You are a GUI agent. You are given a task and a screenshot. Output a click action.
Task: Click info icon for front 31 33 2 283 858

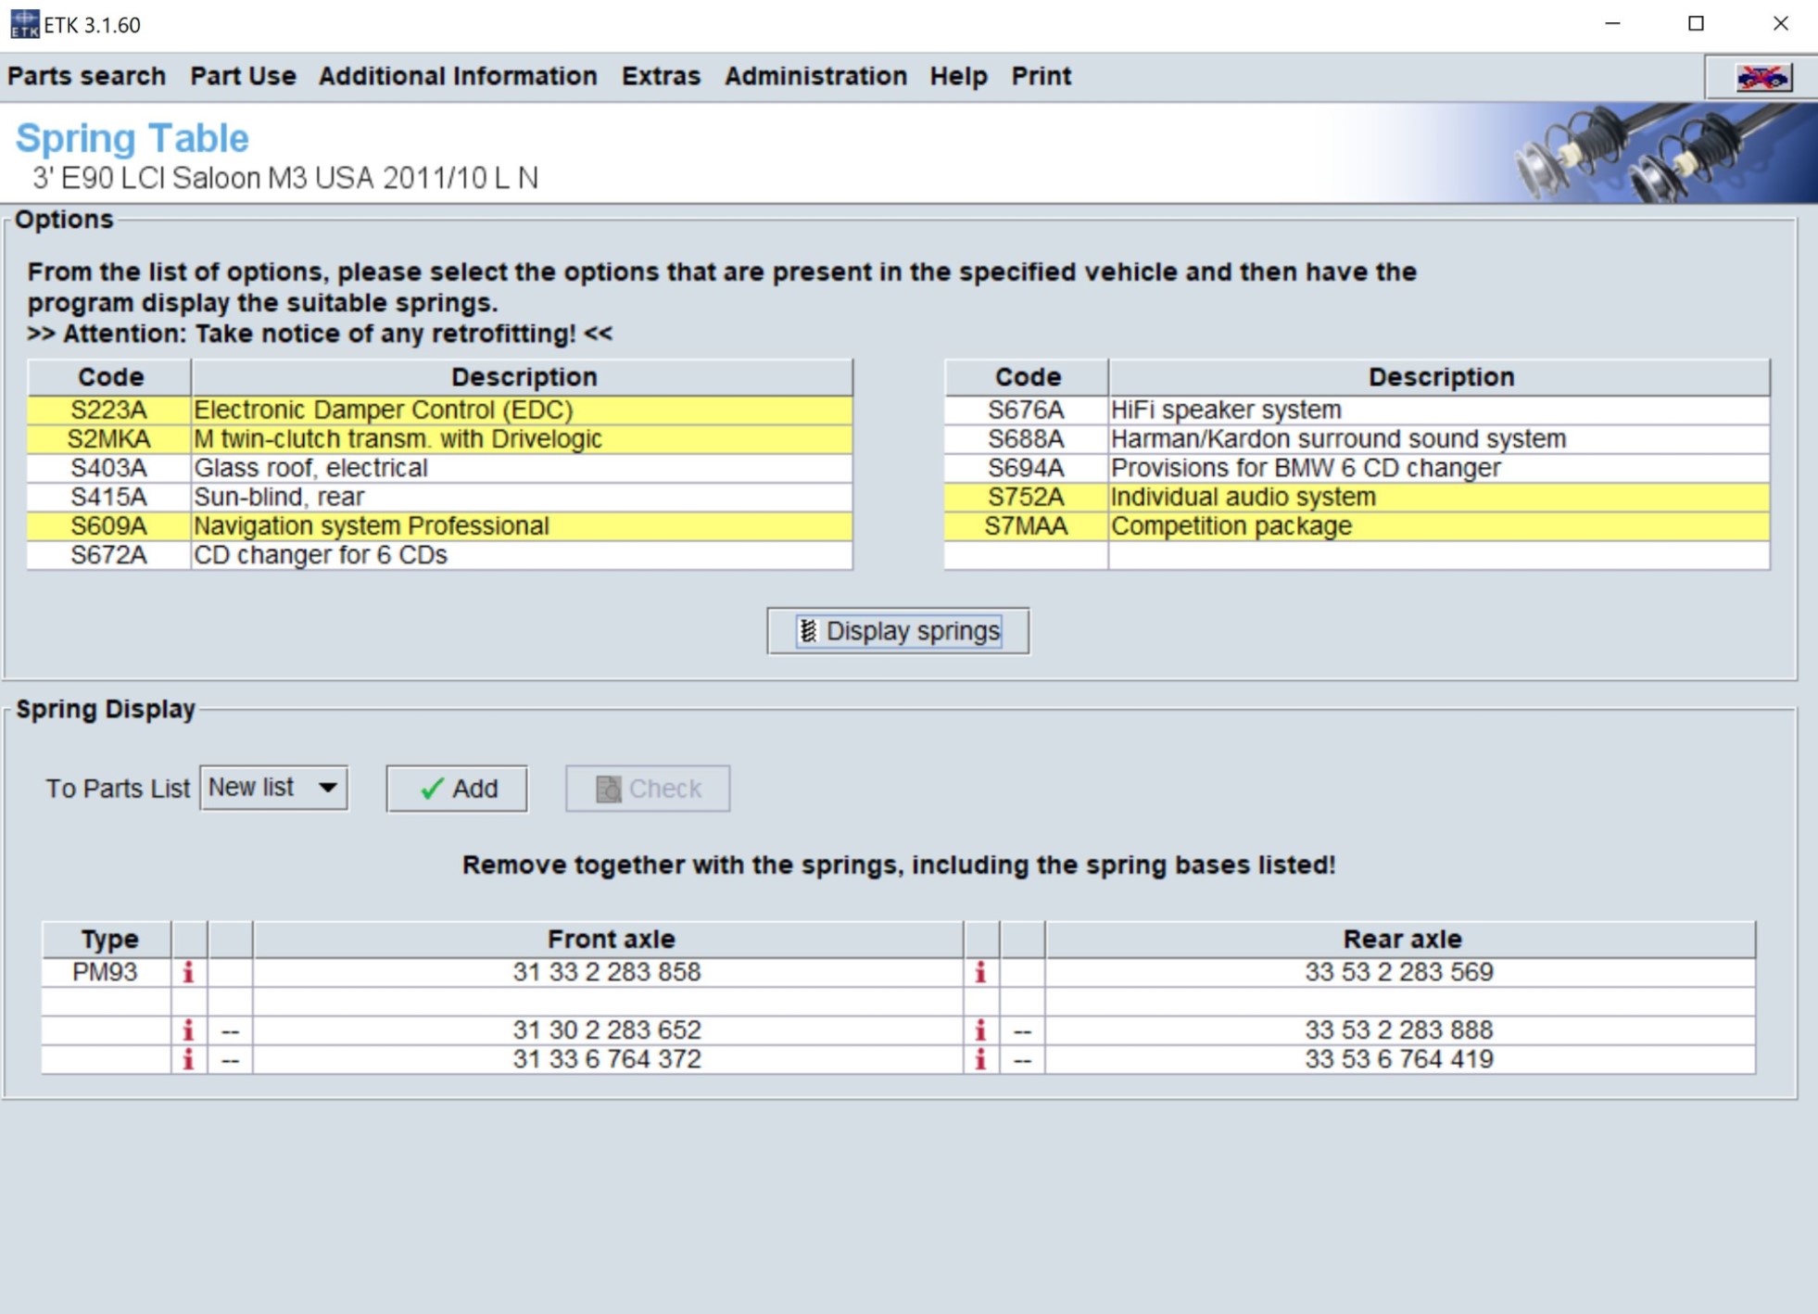188,972
